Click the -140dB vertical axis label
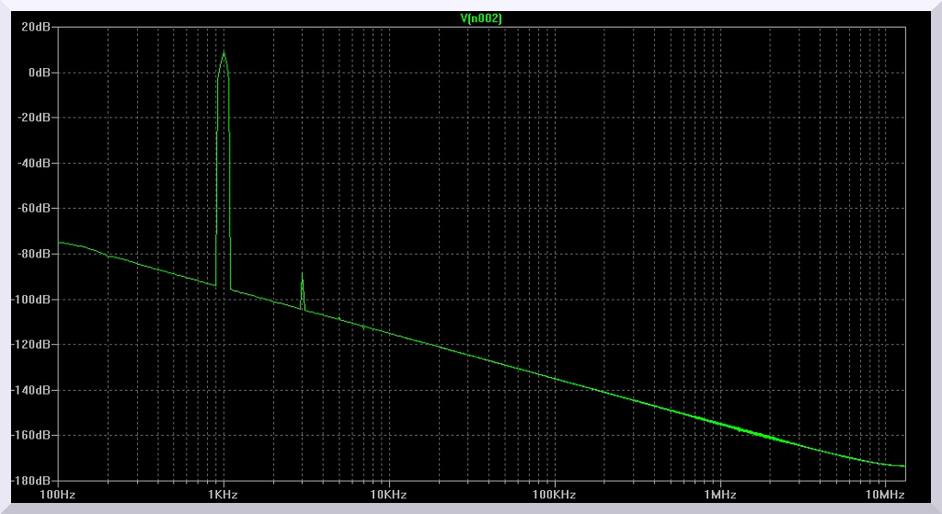 point(31,390)
